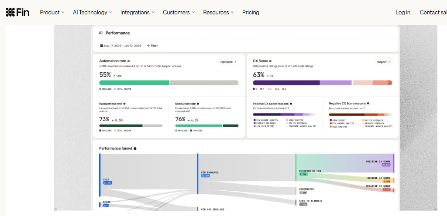Expand the Integrations menu chevron
This screenshot has height=216, width=447.
coord(153,13)
